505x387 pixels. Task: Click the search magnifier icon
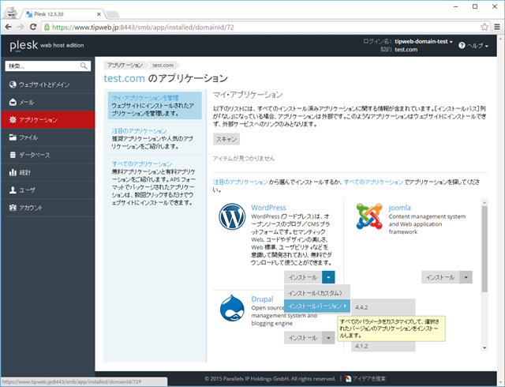(x=84, y=66)
